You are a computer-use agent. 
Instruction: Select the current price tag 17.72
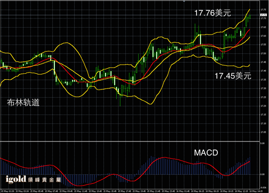click(x=263, y=15)
